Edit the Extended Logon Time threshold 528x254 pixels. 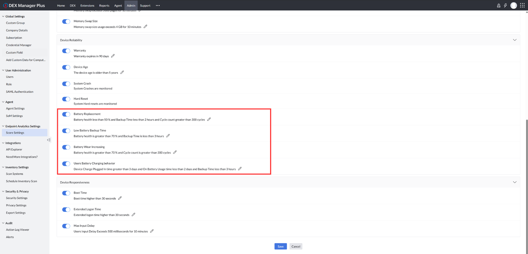click(x=134, y=215)
